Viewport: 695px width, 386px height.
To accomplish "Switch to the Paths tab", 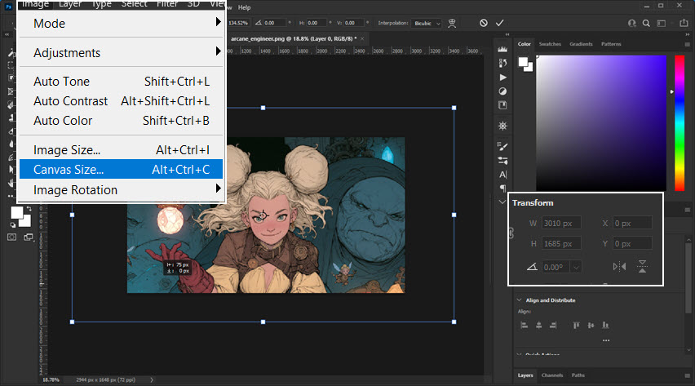I will (578, 375).
